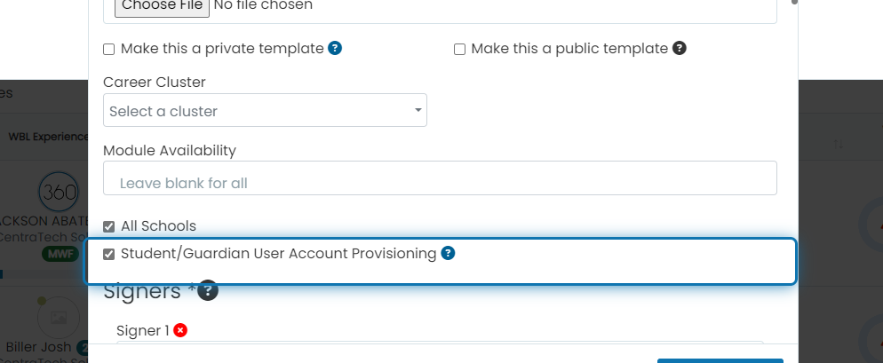
Task: Click help icon beside Account Provisioning
Action: (x=448, y=253)
